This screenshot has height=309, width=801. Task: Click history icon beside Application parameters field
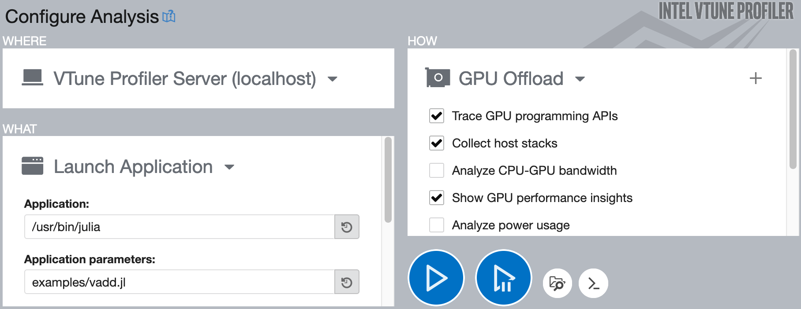click(x=347, y=282)
